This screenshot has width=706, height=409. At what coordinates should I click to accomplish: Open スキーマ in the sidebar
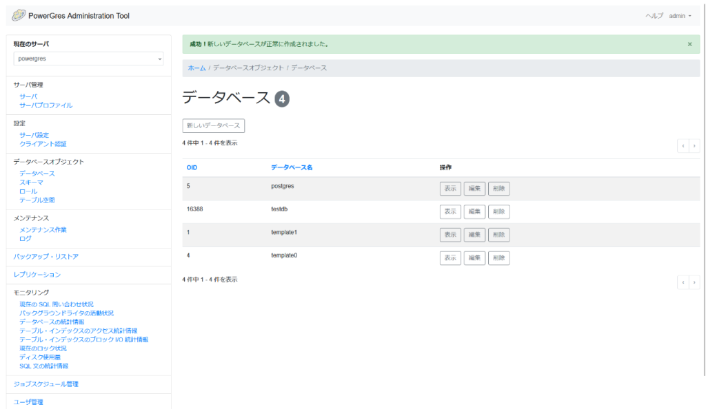(32, 182)
